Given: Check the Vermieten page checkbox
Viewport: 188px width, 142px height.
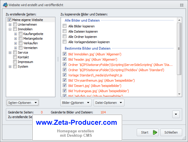Looking at the screenshot, I should click(x=20, y=48).
